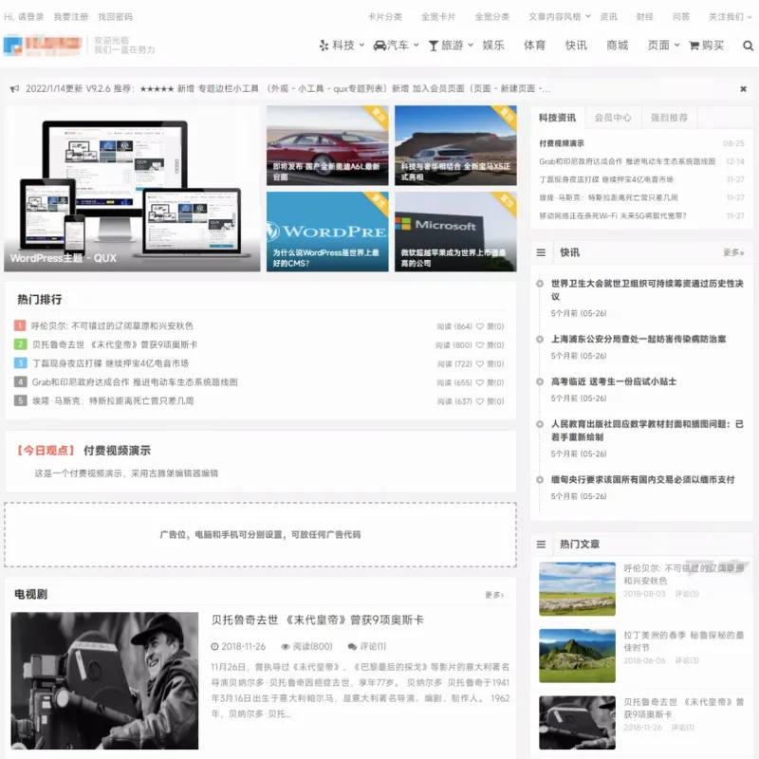
Task: Open 缅甸央行要求 news flash title
Action: click(643, 480)
